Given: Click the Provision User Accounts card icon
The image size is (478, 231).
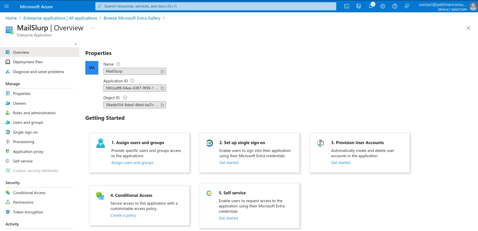Looking at the screenshot, I should pos(320,143).
